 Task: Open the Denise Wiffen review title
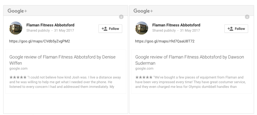coord(62,60)
